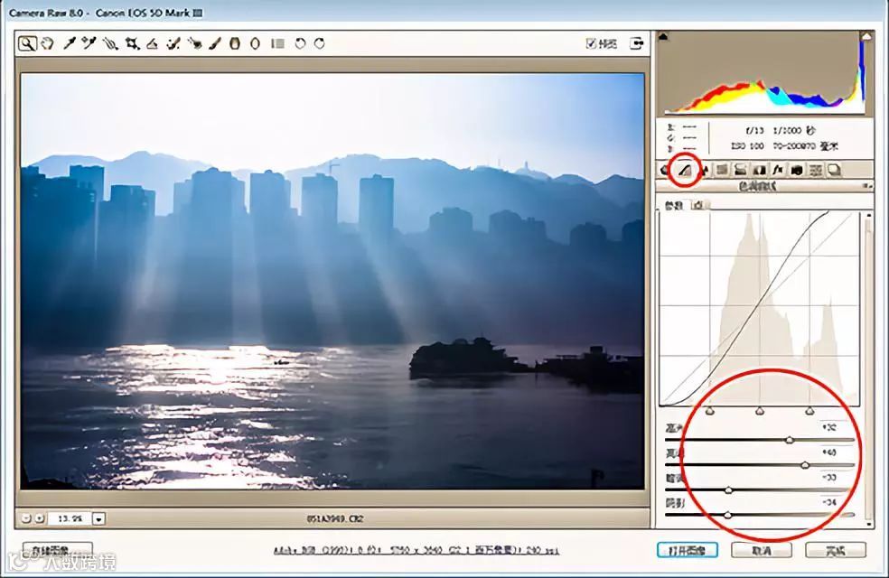The height and width of the screenshot is (578, 889).
Task: Activate the Targeted Adjustment tool
Action: pos(110,43)
